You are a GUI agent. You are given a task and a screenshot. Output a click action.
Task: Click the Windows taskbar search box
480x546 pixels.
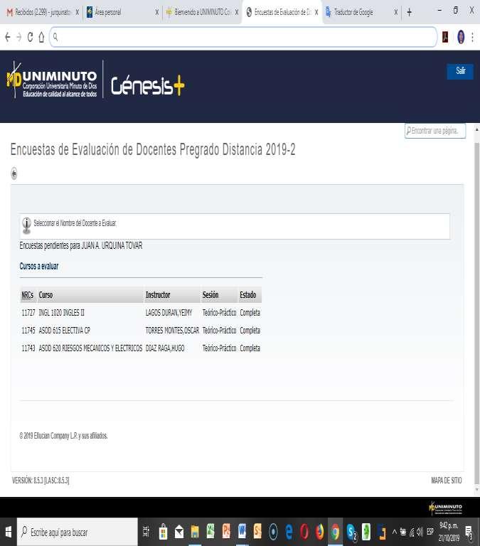coord(78,532)
